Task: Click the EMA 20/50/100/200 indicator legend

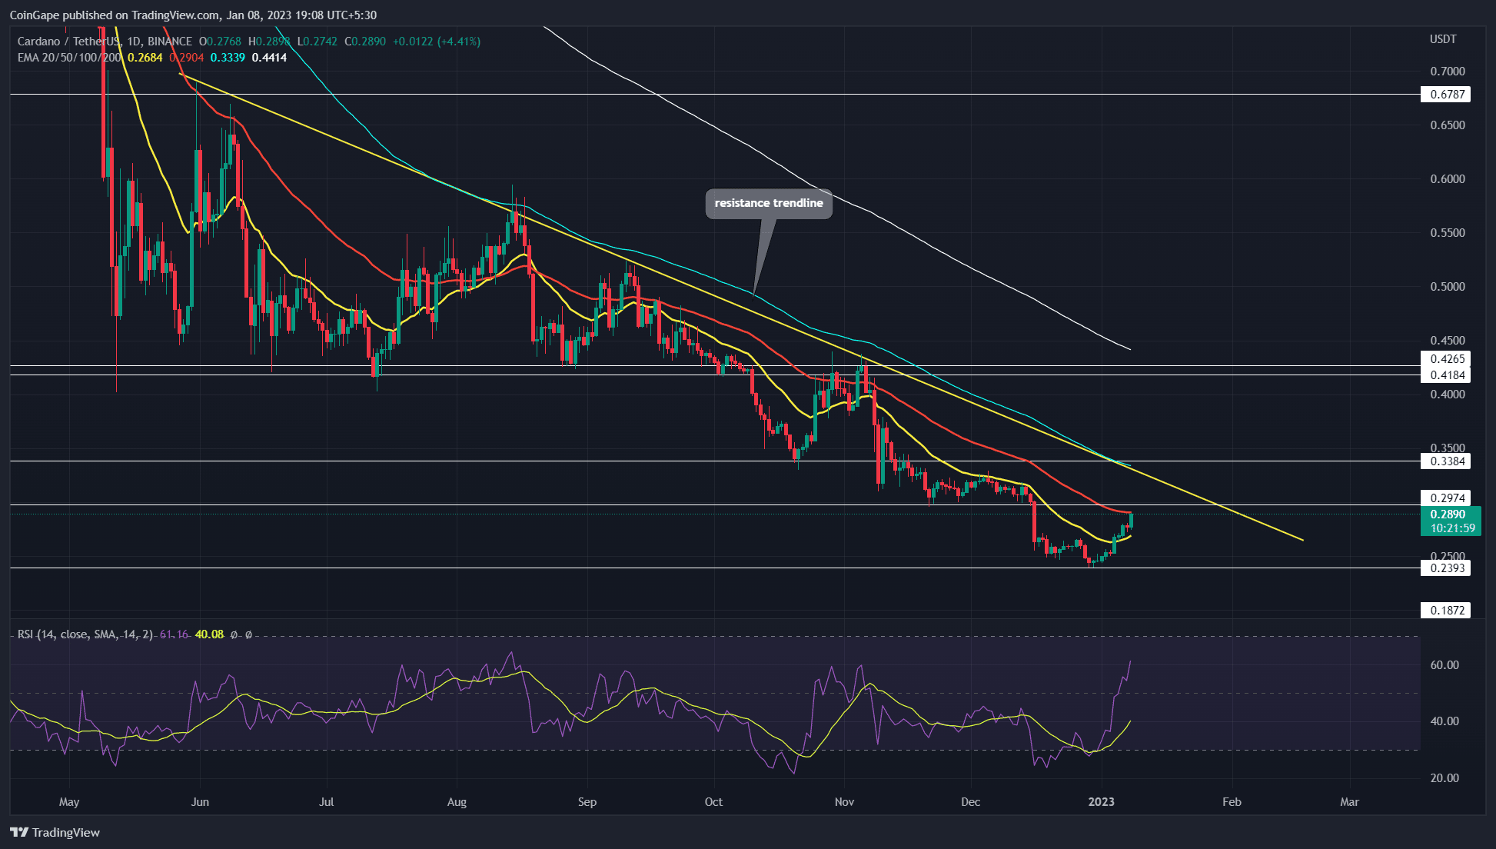Action: pos(69,58)
